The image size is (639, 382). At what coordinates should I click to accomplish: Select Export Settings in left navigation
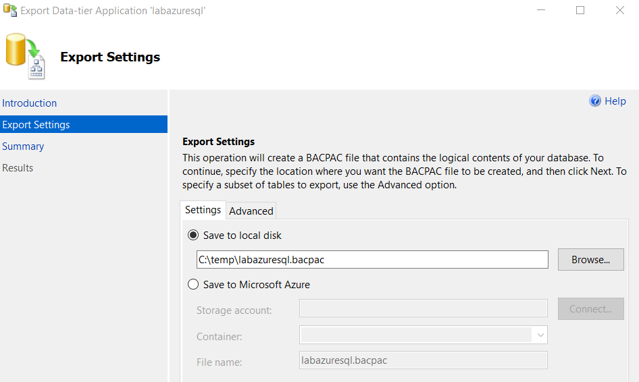(x=36, y=125)
